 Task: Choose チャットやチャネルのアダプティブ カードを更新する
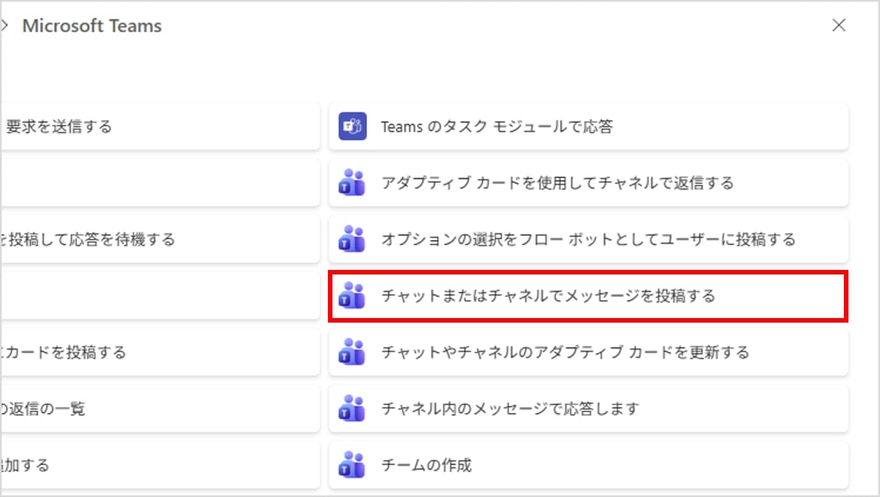[x=565, y=352]
